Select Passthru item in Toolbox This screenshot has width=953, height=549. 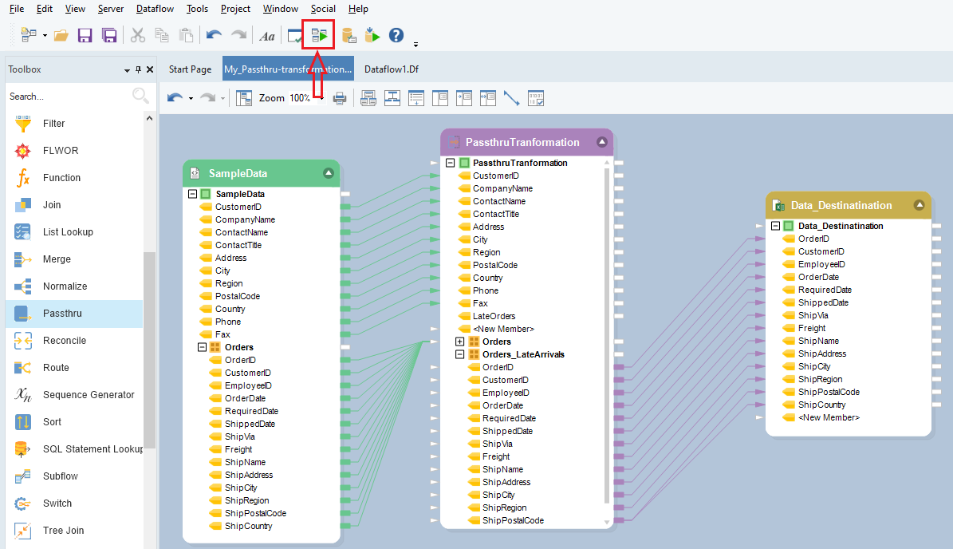[x=62, y=314]
